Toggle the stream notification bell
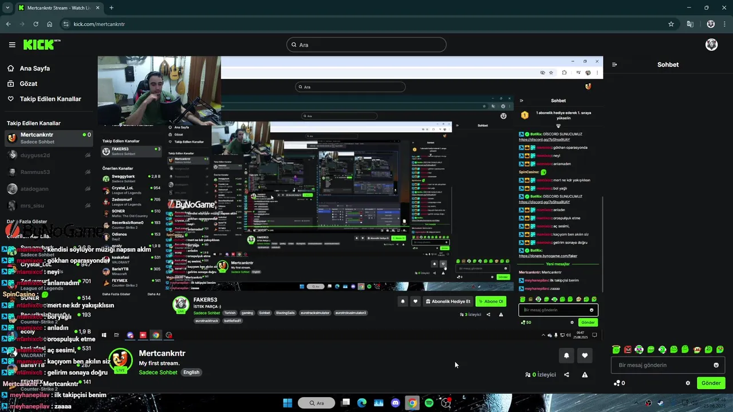Screen dimensions: 733x412 click(x=566, y=355)
